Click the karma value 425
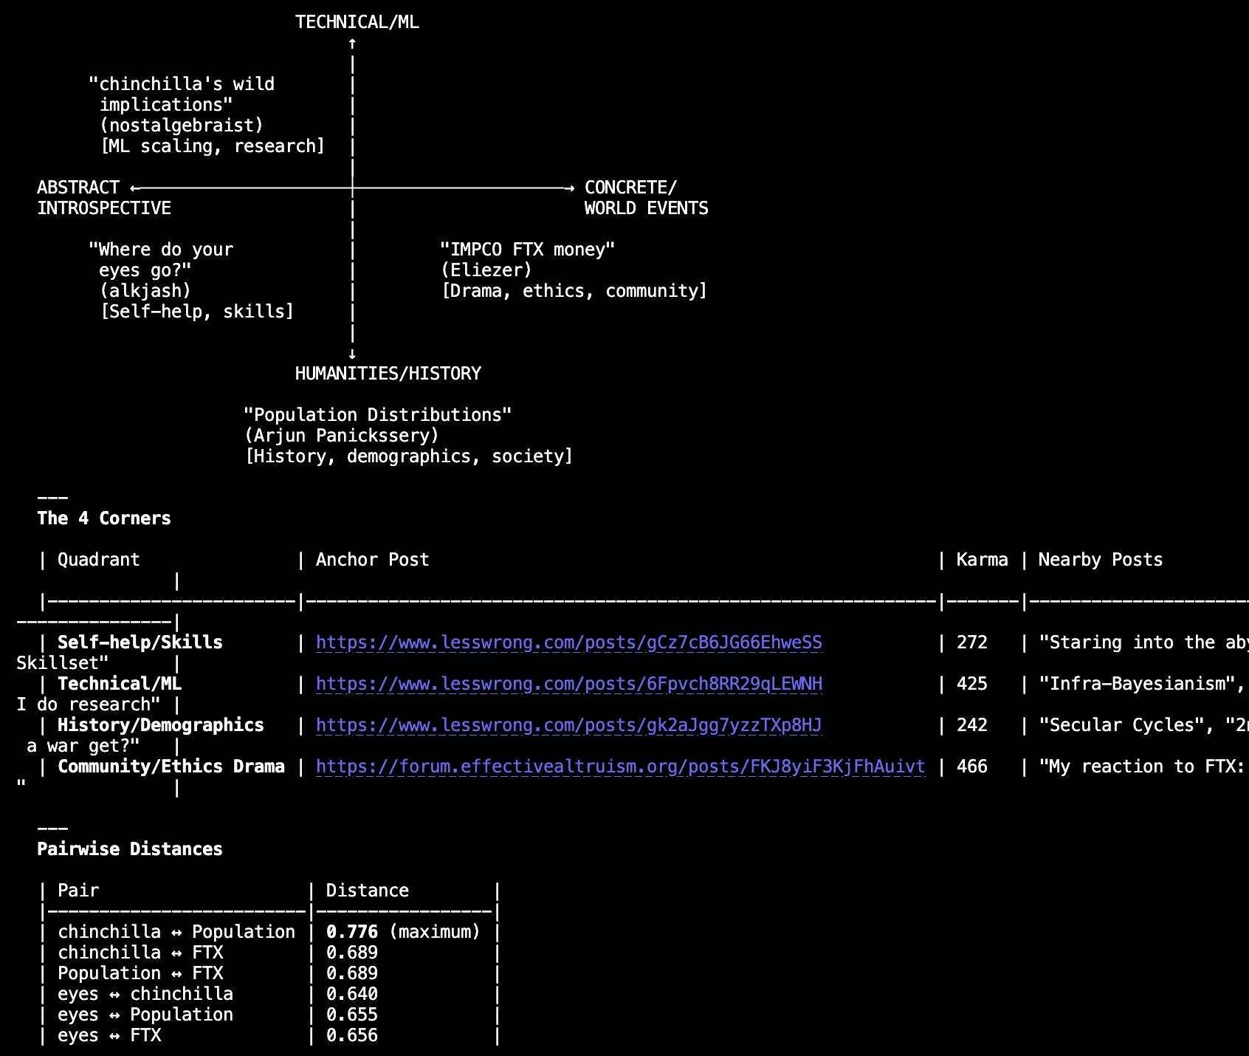Image resolution: width=1249 pixels, height=1056 pixels. click(971, 684)
